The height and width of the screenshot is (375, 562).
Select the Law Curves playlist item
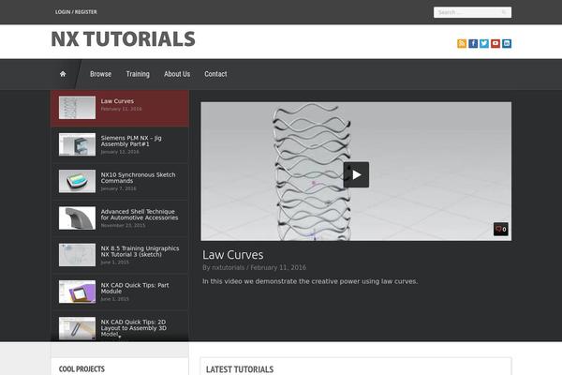click(x=120, y=108)
